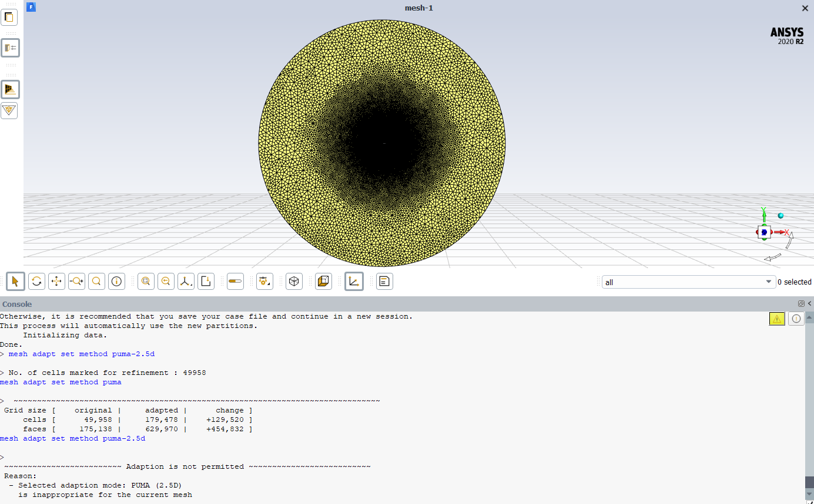Viewport: 814px width, 504px height.
Task: Click the zoom in/out tool
Action: click(x=76, y=282)
